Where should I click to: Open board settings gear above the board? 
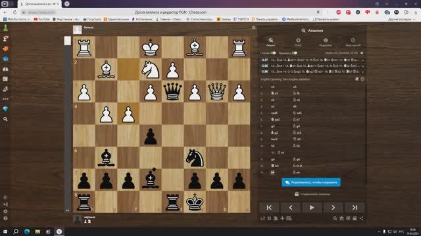click(253, 28)
